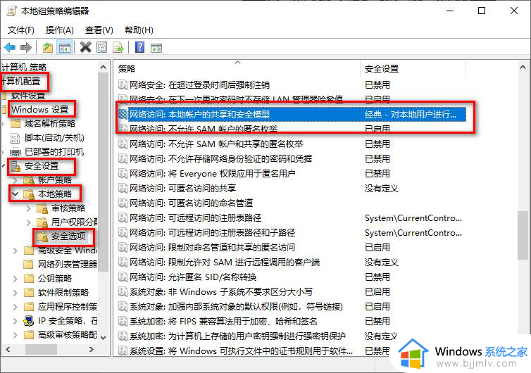Open the Help question mark icon

coord(140,47)
